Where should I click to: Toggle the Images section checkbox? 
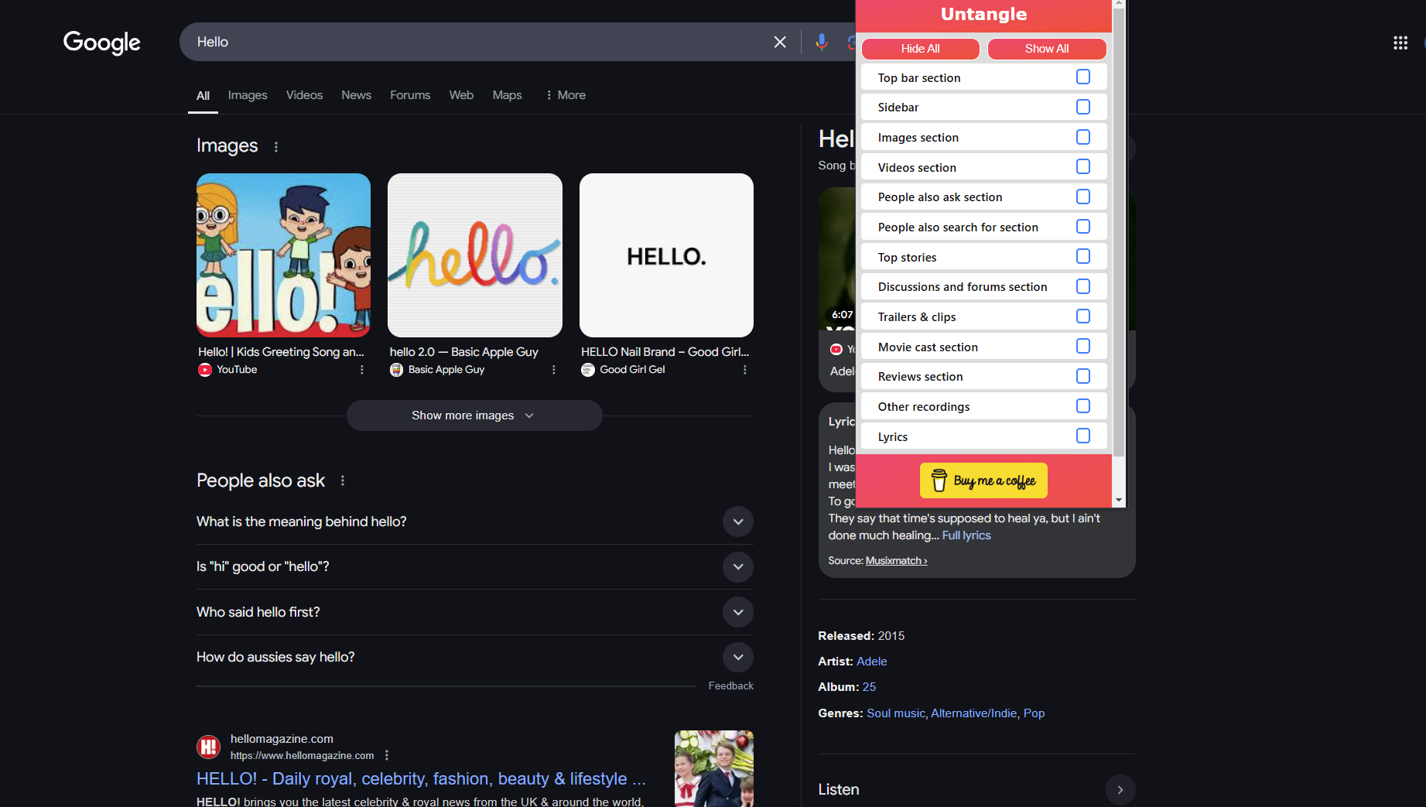click(x=1083, y=137)
